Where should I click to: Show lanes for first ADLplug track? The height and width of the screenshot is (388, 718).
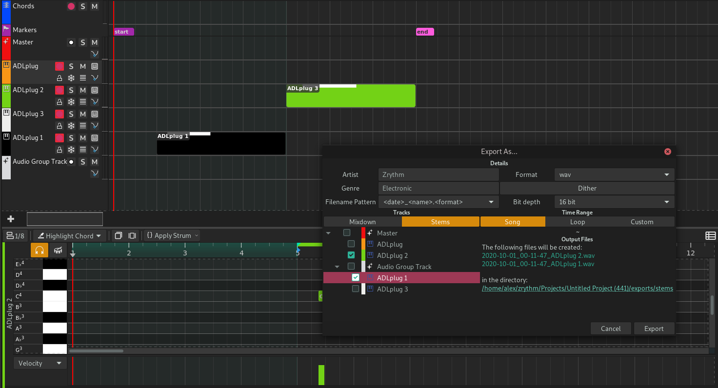[83, 78]
